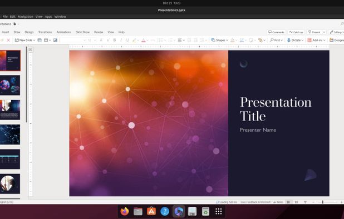Open the Help icon in the dock
The height and width of the screenshot is (219, 344).
click(165, 211)
